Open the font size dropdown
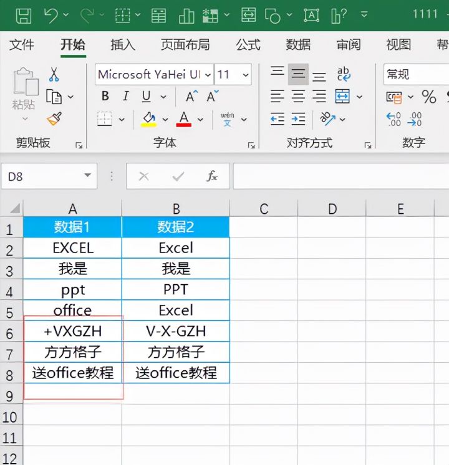Image resolution: width=449 pixels, height=465 pixels. [246, 75]
